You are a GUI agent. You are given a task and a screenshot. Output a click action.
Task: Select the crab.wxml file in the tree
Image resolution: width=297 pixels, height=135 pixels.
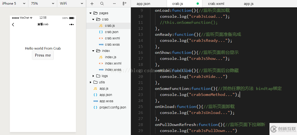[x=112, y=38]
